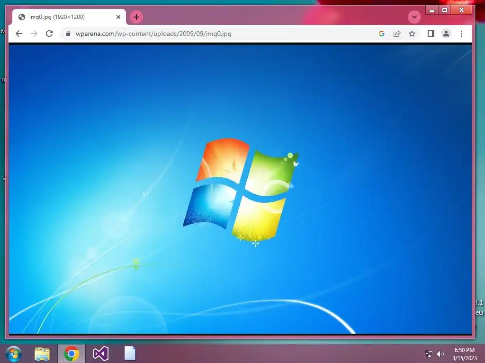Open the Google icon in the address bar
485x363 pixels.
pyautogui.click(x=382, y=34)
